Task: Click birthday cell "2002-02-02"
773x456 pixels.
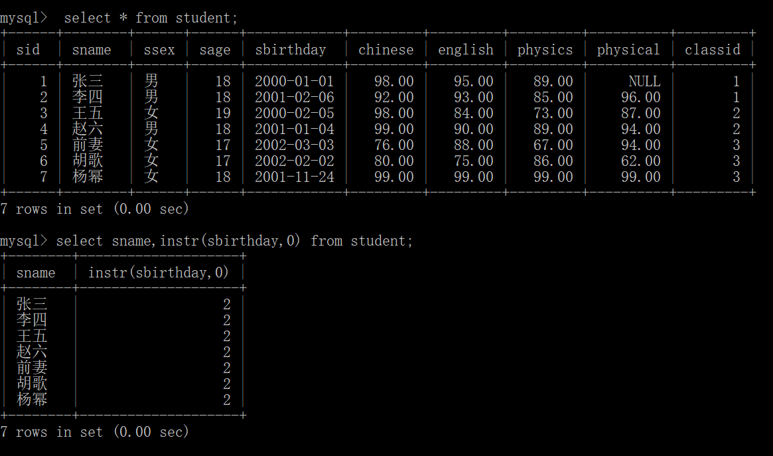Action: click(295, 161)
